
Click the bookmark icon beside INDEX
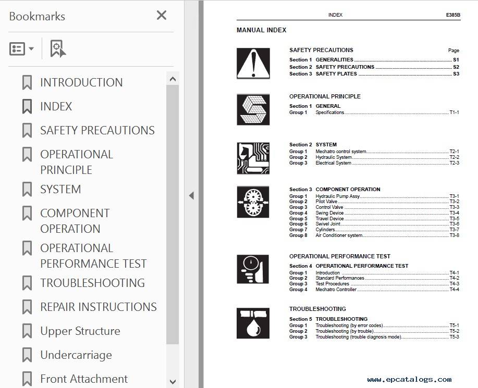(x=27, y=107)
